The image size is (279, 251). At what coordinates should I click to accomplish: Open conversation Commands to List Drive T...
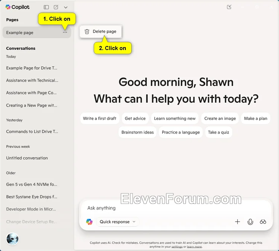pos(32,132)
